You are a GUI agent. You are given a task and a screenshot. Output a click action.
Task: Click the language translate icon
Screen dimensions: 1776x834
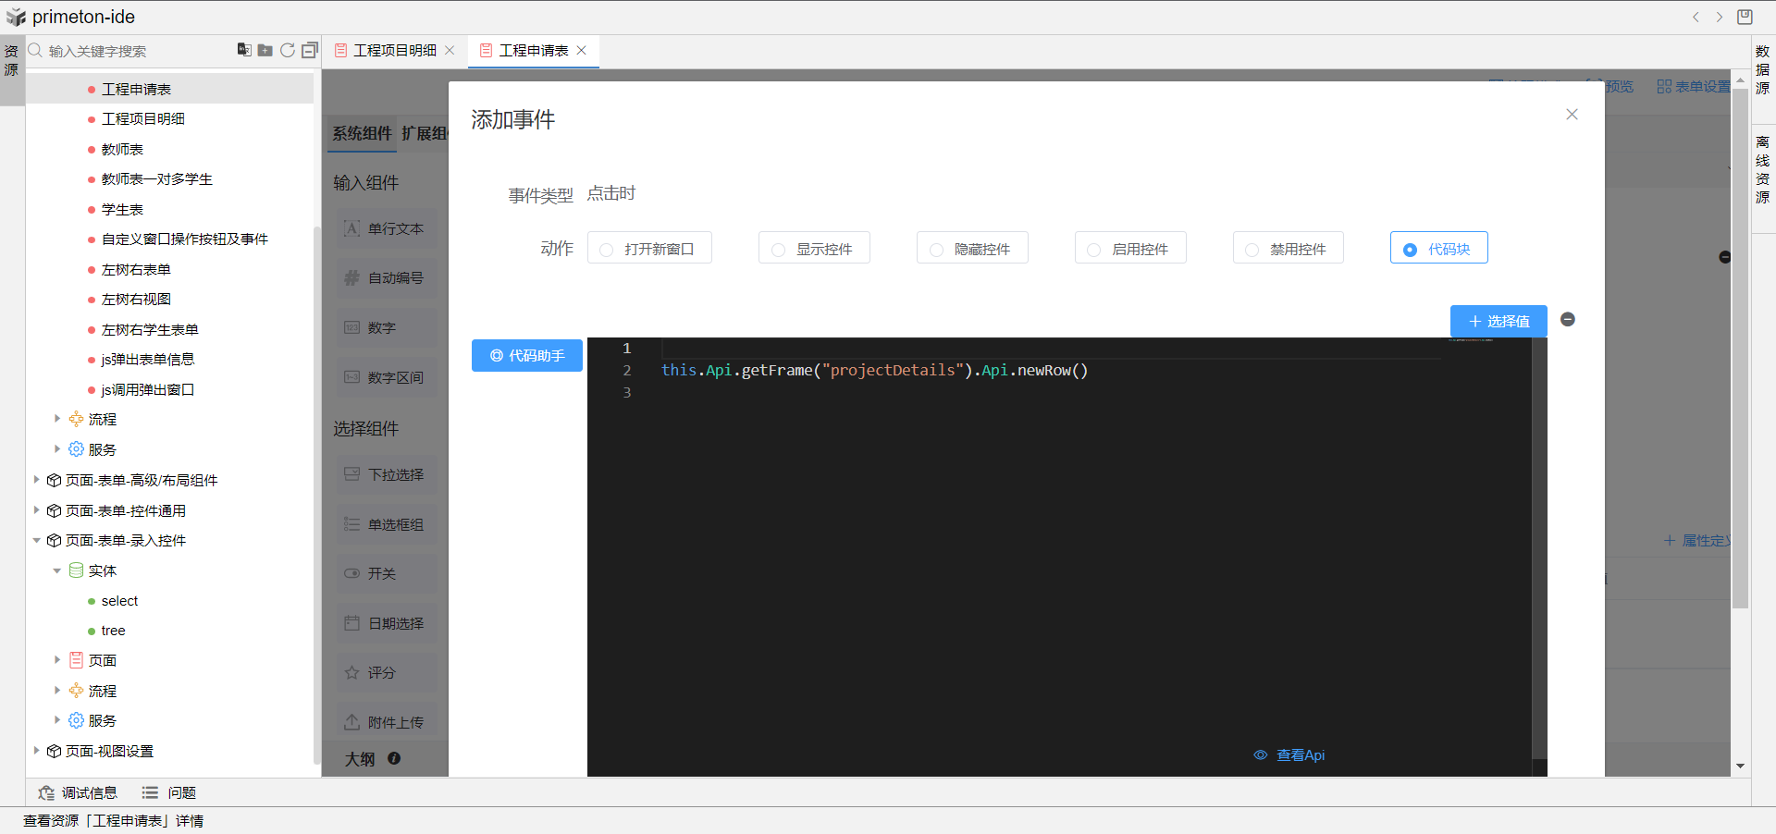[244, 50]
